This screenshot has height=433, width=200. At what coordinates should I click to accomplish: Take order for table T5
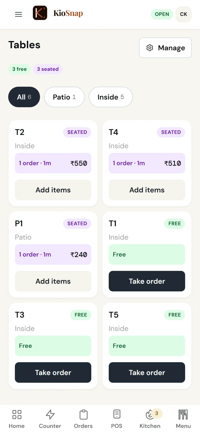[x=147, y=372]
